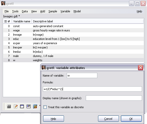Click the Variable name column header
The width and height of the screenshot is (147, 124).
pyautogui.click(x=22, y=21)
